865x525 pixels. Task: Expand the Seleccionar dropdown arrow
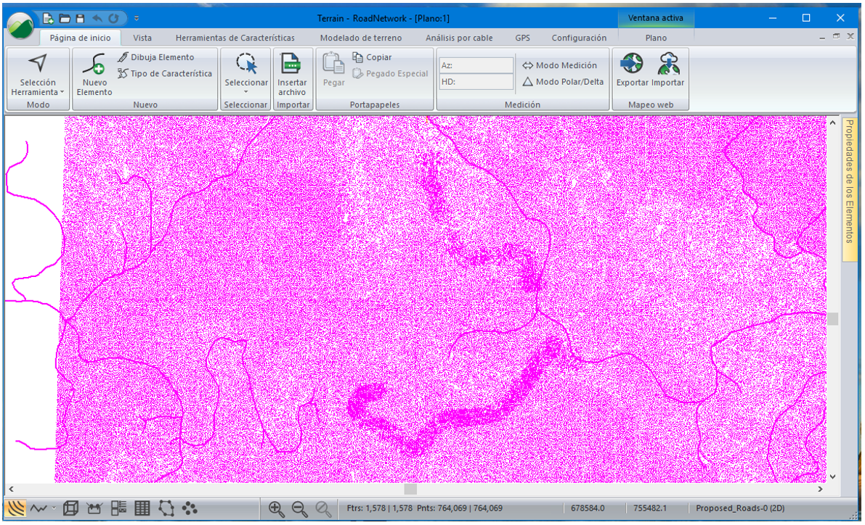click(x=245, y=92)
